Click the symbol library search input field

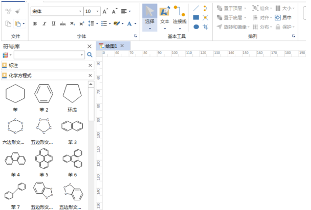tap(49, 55)
